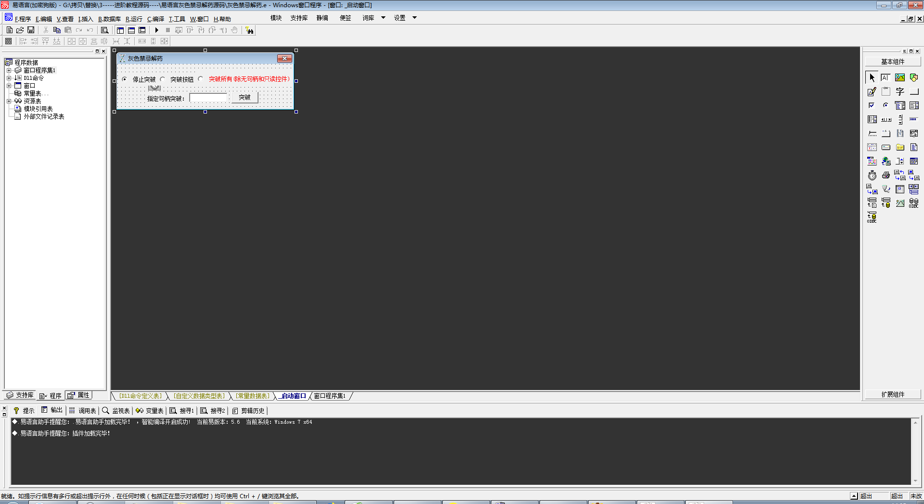Switch to the 常量数据表 tab
924x504 pixels.
tap(252, 396)
